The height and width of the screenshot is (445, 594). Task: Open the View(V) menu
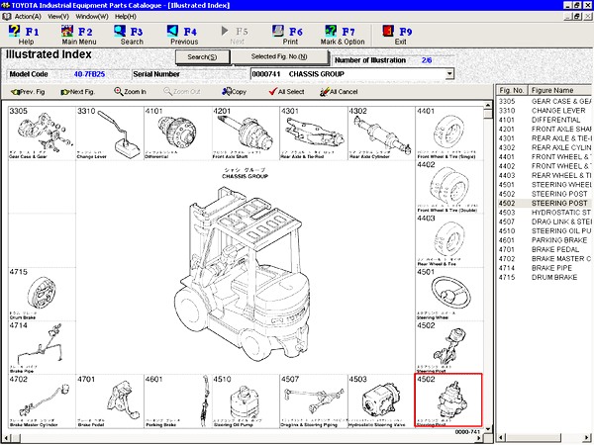pyautogui.click(x=58, y=17)
